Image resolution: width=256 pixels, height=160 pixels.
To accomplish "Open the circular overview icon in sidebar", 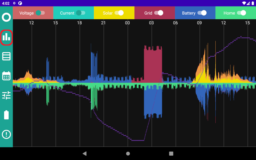I will coord(6,17).
